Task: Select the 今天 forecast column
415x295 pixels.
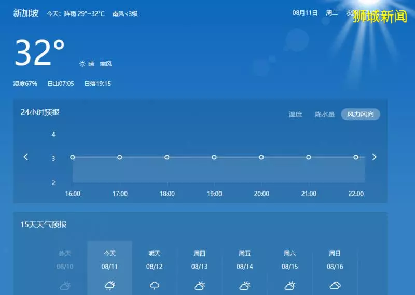Action: point(109,268)
